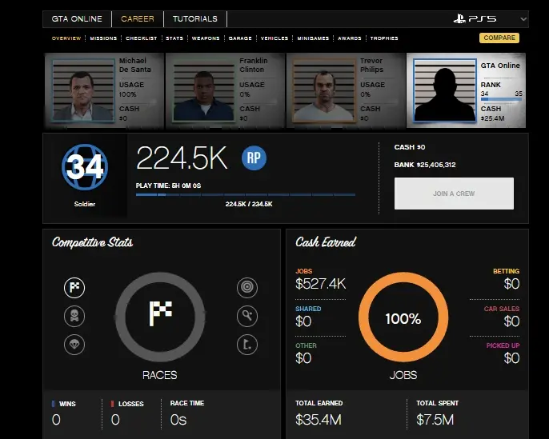Click the RP progress bar
This screenshot has width=549, height=439.
pos(246,195)
